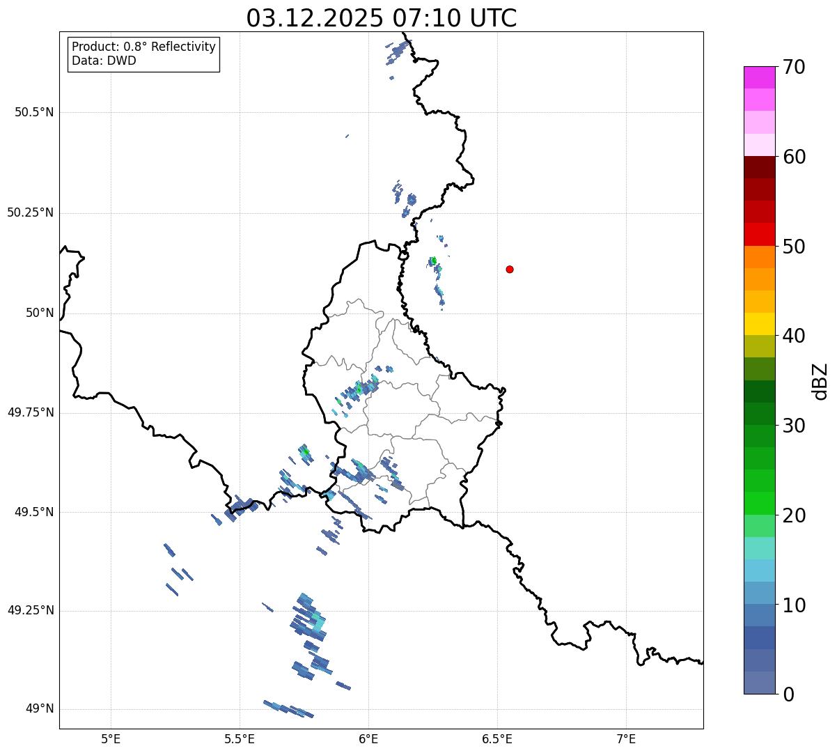The height and width of the screenshot is (753, 837).
Task: Click the 49.25°N latitude label
Action: click(x=31, y=610)
